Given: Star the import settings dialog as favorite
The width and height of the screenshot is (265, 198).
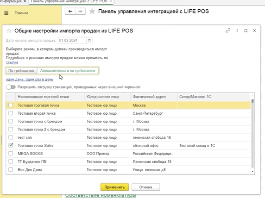Looking at the screenshot, I should tap(9, 31).
